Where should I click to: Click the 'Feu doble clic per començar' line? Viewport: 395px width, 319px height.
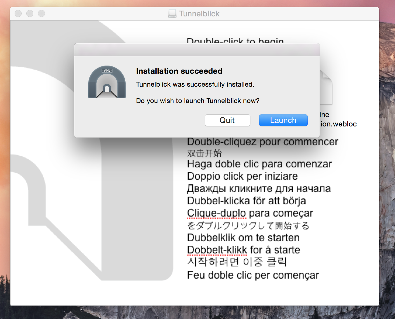(253, 275)
